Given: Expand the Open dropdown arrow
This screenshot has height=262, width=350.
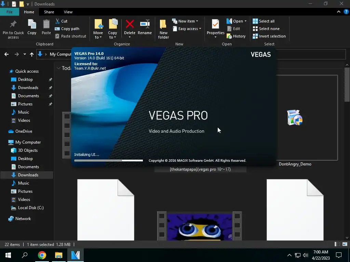Looking at the screenshot, I should 245,21.
